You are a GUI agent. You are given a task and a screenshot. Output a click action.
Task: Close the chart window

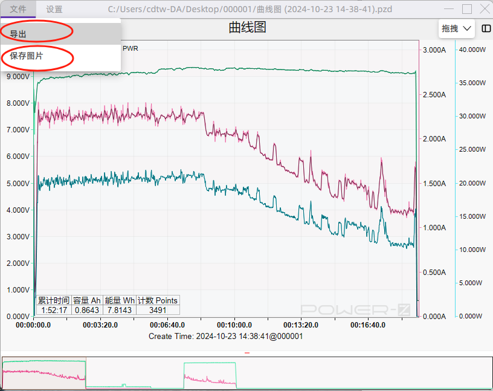[x=484, y=9]
